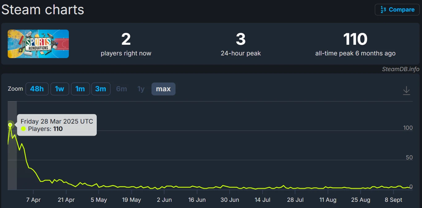422x208 pixels.
Task: Click the SteamDB.info credit text
Action: (x=401, y=69)
